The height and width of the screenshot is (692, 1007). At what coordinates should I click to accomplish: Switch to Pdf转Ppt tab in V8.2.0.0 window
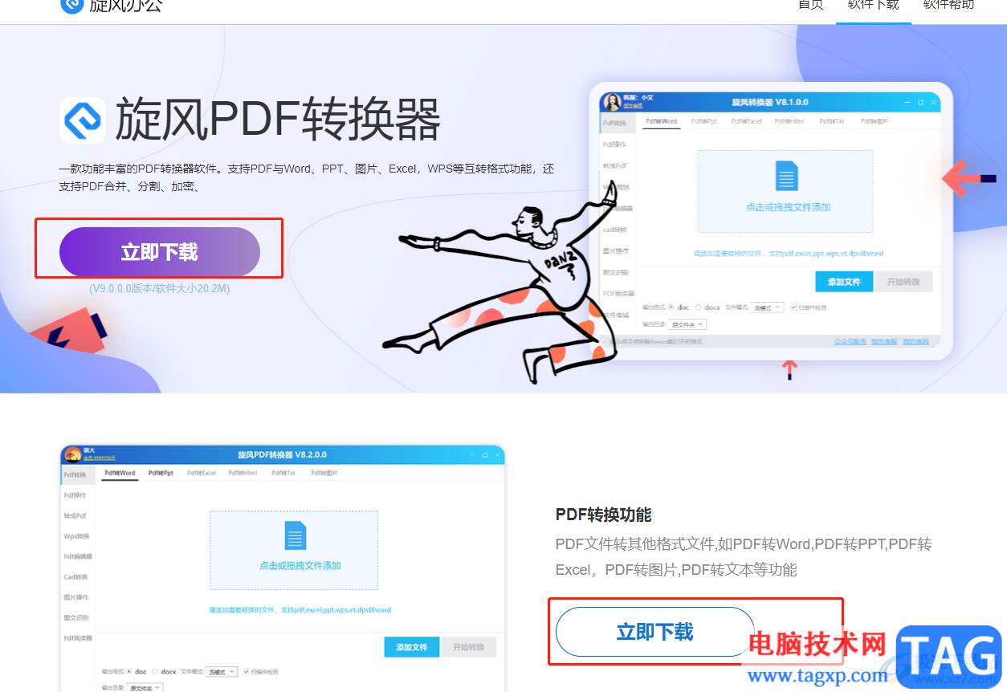click(x=160, y=474)
